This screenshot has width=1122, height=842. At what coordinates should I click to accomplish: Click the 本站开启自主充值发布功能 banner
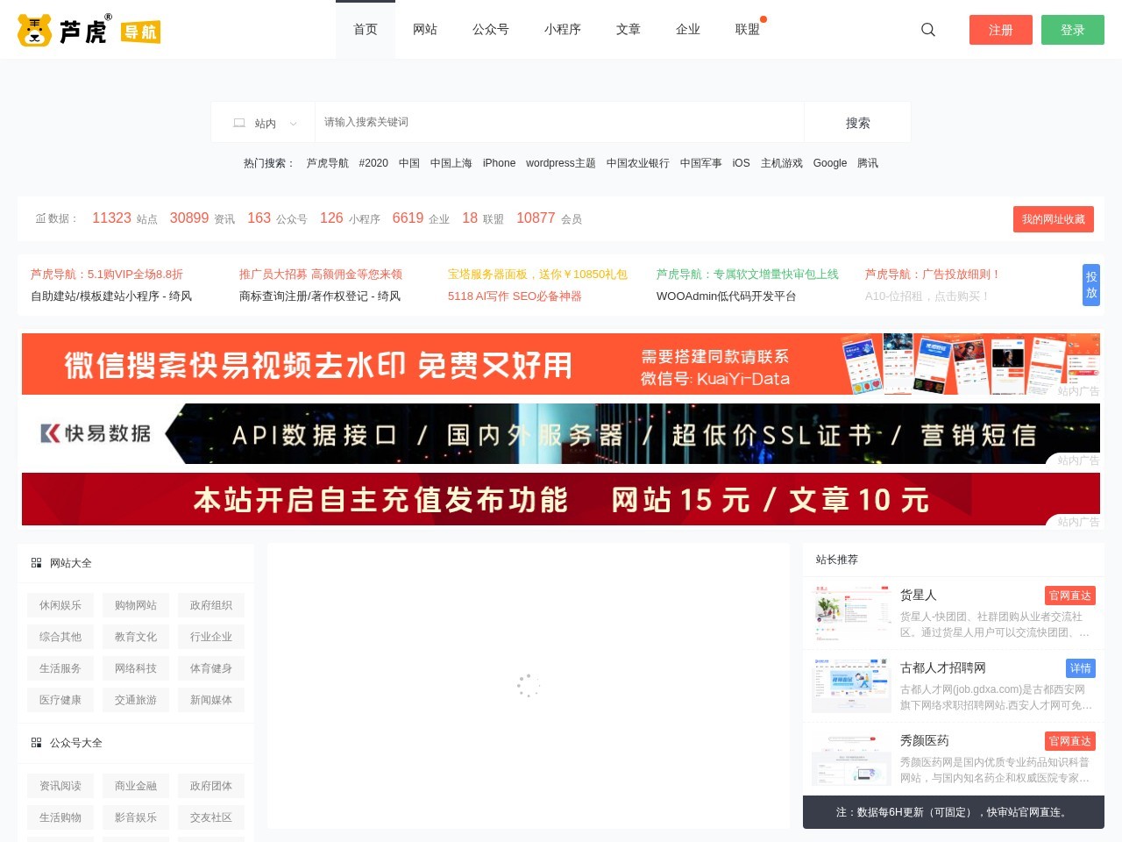click(x=561, y=499)
